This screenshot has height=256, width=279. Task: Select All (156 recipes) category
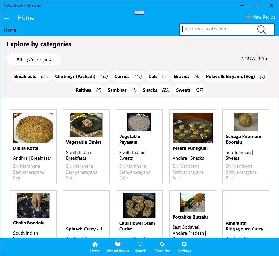coord(34,59)
